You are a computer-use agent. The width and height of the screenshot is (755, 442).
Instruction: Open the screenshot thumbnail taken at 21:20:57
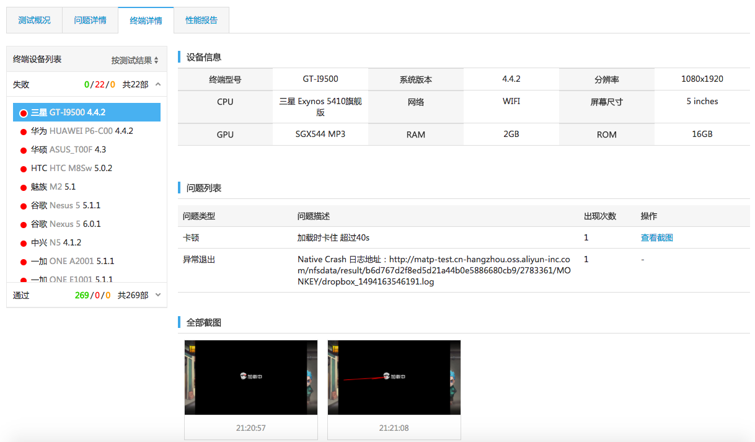coord(251,378)
